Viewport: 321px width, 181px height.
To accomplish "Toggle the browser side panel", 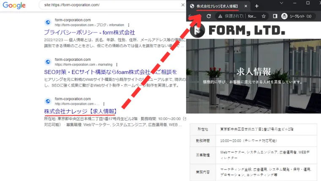I will (x=275, y=16).
